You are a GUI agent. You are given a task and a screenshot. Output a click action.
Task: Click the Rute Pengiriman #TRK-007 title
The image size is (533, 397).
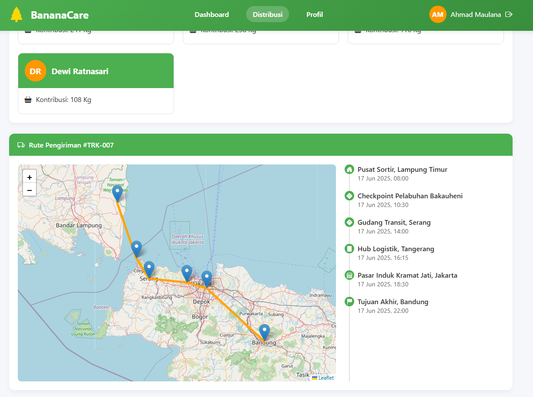(x=71, y=145)
